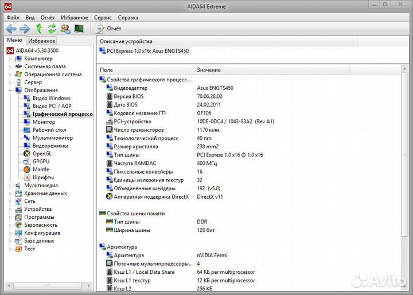Click the Мультимонитор item icon
Screen dimensions: 413x295
tap(27, 138)
